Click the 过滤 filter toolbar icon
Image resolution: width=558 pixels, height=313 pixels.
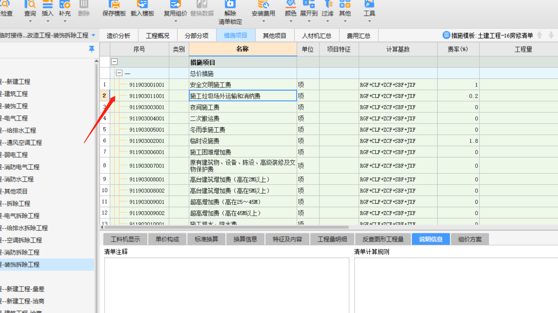click(327, 5)
